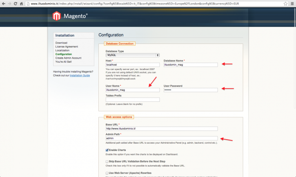Image resolution: width=296 pixels, height=177 pixels.
Task: Click the Web access options heading
Action: click(119, 117)
